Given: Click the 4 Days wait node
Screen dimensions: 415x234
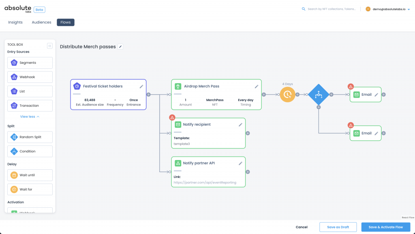Looking at the screenshot, I should point(287,95).
